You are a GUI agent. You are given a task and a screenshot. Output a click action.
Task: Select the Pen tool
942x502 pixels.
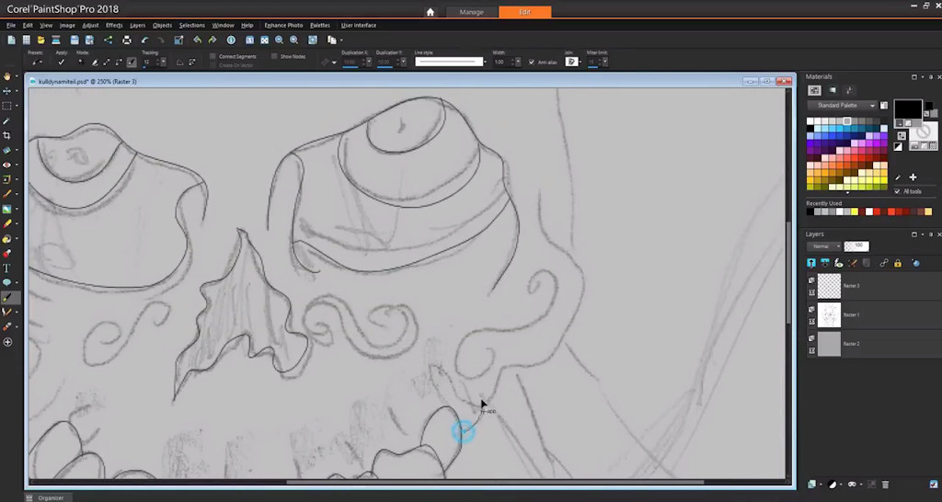point(6,298)
